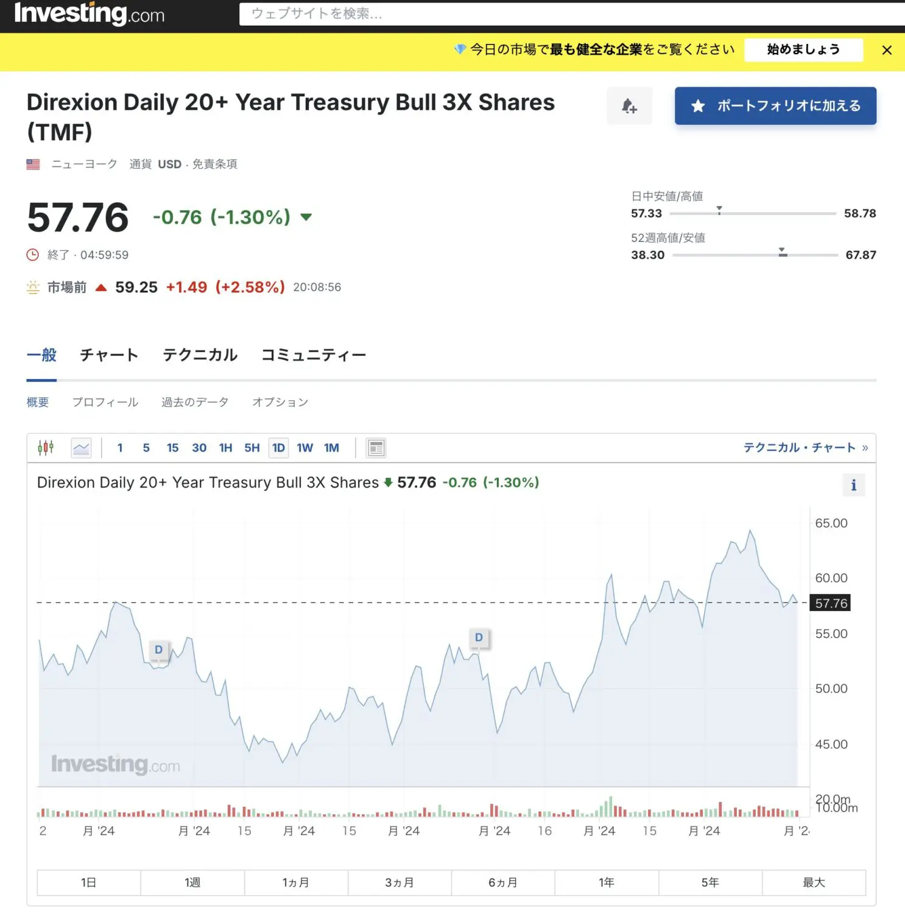Switch to the チャート tab

coord(109,355)
